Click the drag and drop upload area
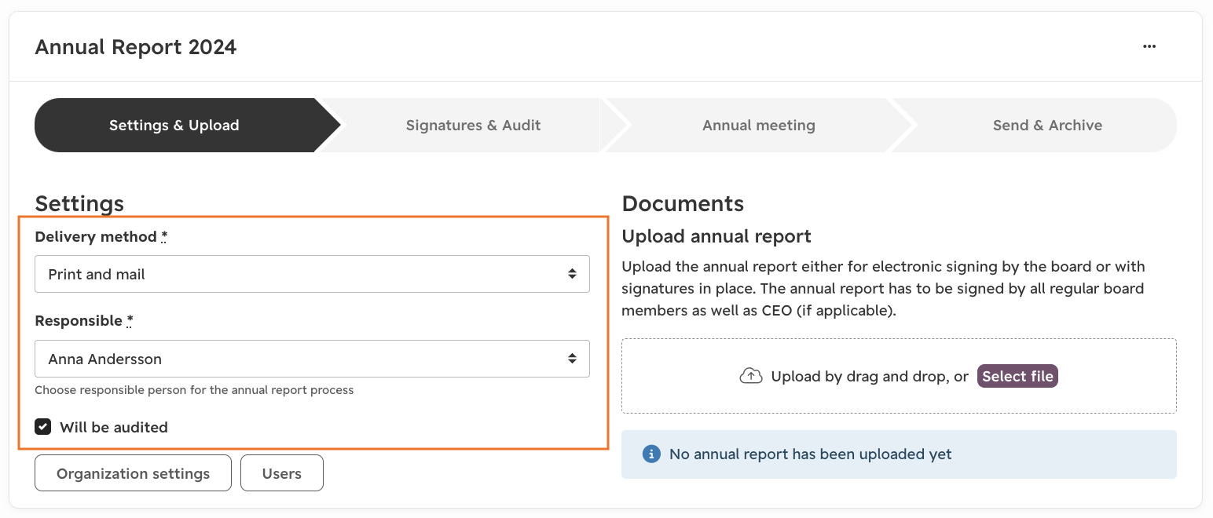This screenshot has width=1213, height=518. point(899,376)
